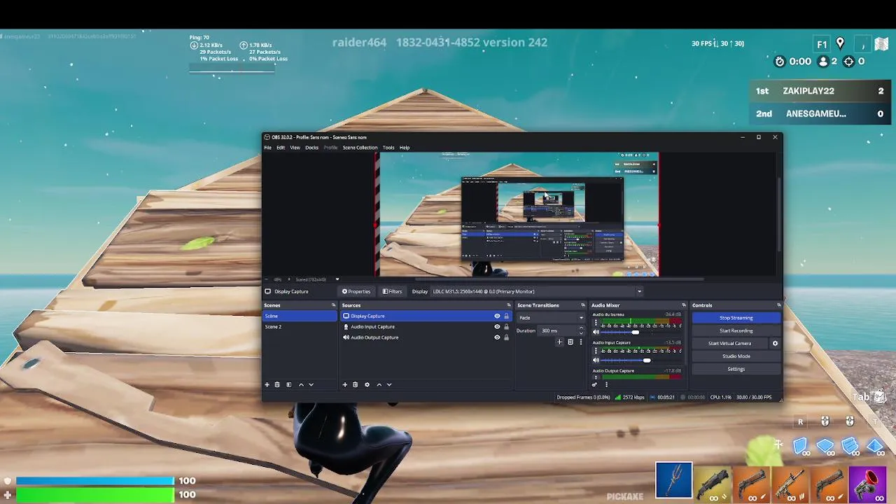Hide Audio Input Capture source with eye
This screenshot has height=504, width=896.
pos(497,327)
